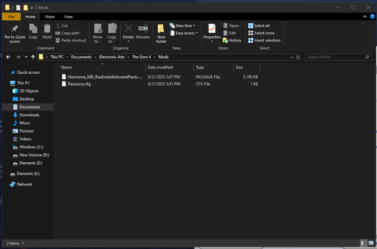This screenshot has height=249, width=377.
Task: Click The Sims 4 breadcrumb
Action: (141, 57)
